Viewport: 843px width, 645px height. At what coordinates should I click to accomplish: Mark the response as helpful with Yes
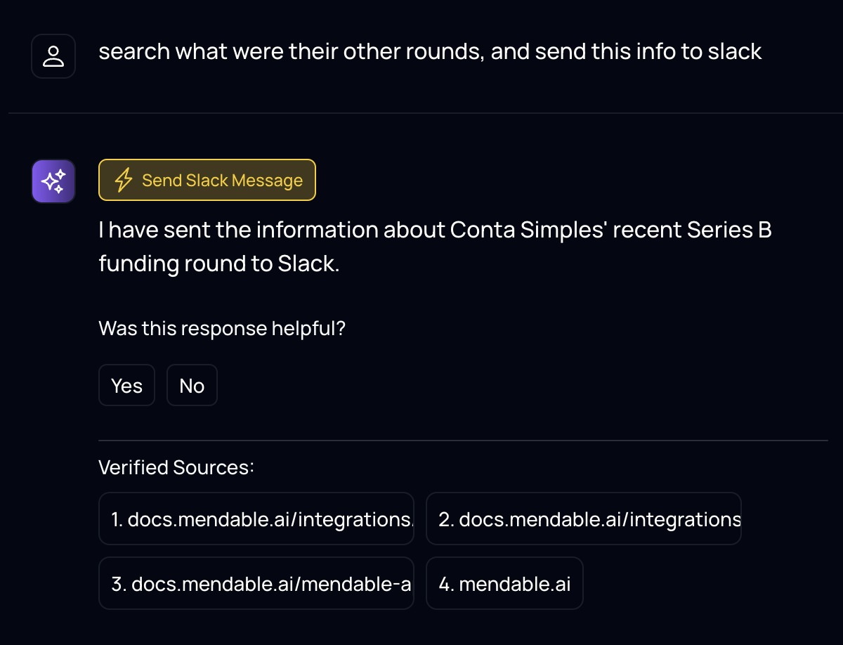126,385
